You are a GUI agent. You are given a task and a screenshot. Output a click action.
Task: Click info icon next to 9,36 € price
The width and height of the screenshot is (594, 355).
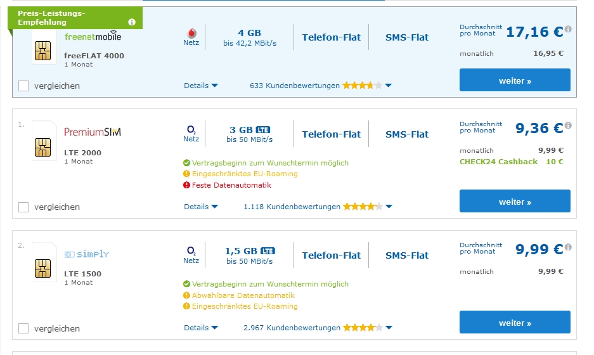[x=568, y=126]
